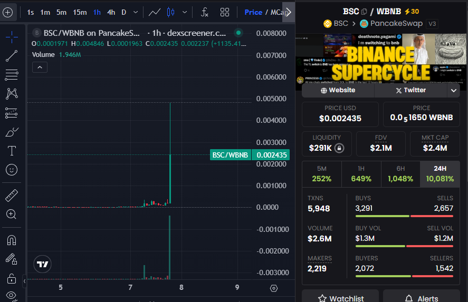Click the buyers versus sellers ratio bar
Image resolution: width=468 pixels, height=302 pixels.
coord(404,276)
